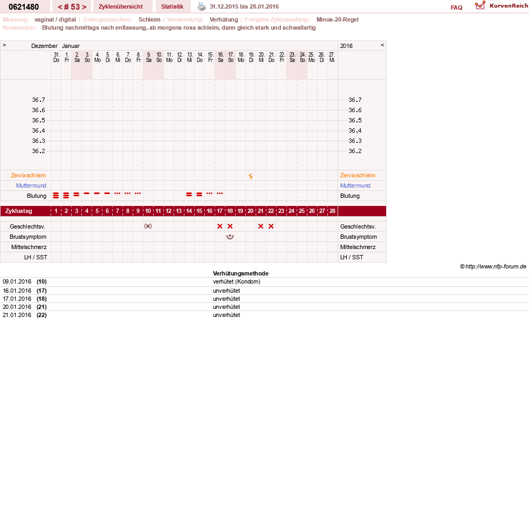
Task: Click the 16. Sa date column header
Action: (x=221, y=57)
